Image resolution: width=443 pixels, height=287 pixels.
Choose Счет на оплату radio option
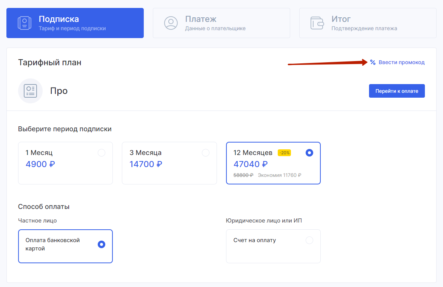[x=309, y=240]
